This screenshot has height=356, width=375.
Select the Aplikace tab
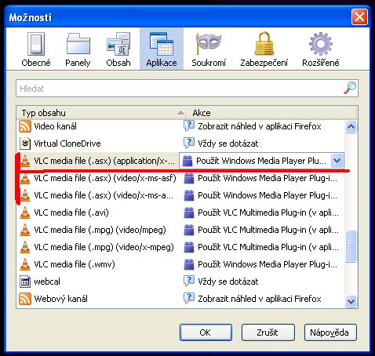pyautogui.click(x=162, y=49)
